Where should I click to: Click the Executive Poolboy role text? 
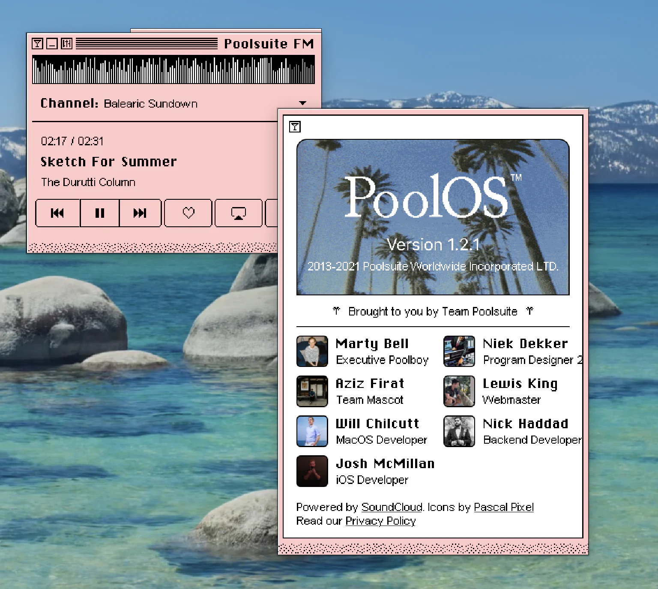[382, 360]
